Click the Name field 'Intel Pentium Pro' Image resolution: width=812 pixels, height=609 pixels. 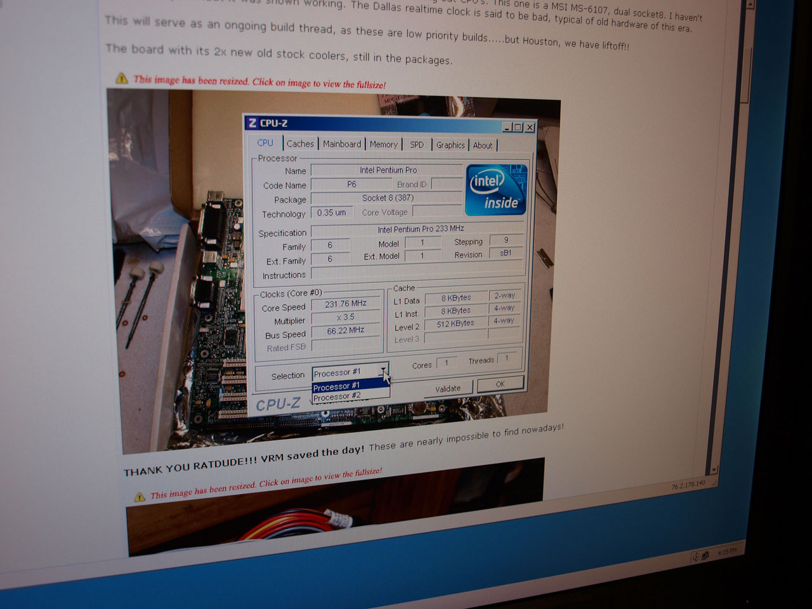click(x=388, y=170)
